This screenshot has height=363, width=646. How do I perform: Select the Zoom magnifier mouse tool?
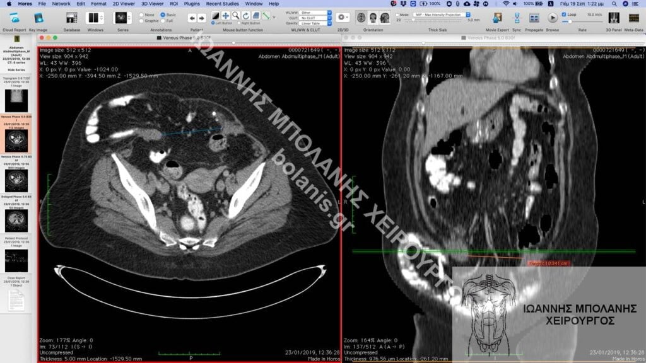coord(236,16)
